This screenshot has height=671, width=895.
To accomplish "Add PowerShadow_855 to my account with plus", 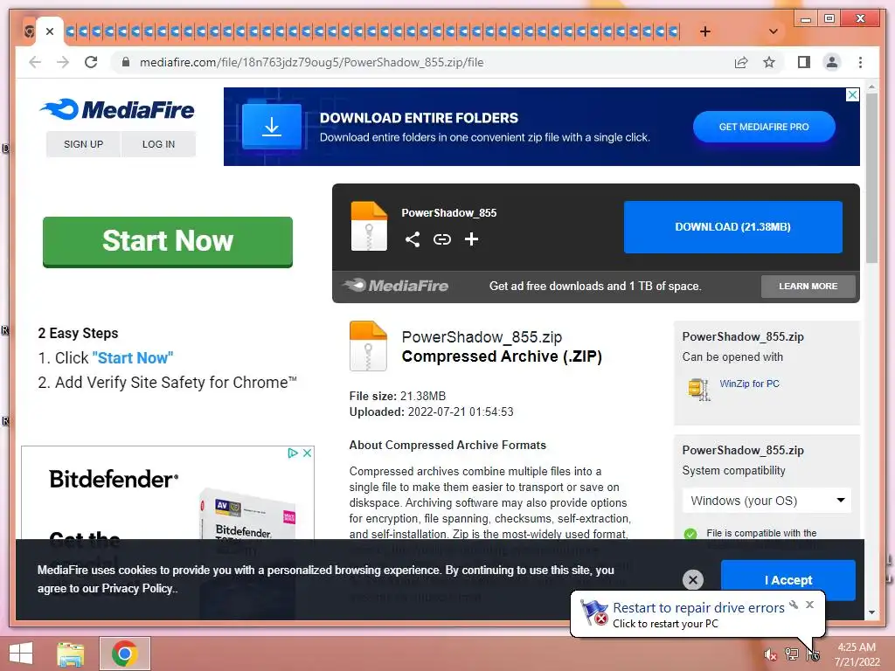I will coord(471,239).
